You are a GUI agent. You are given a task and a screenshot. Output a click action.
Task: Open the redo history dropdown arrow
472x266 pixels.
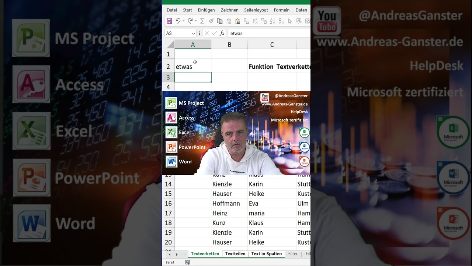[x=195, y=21]
